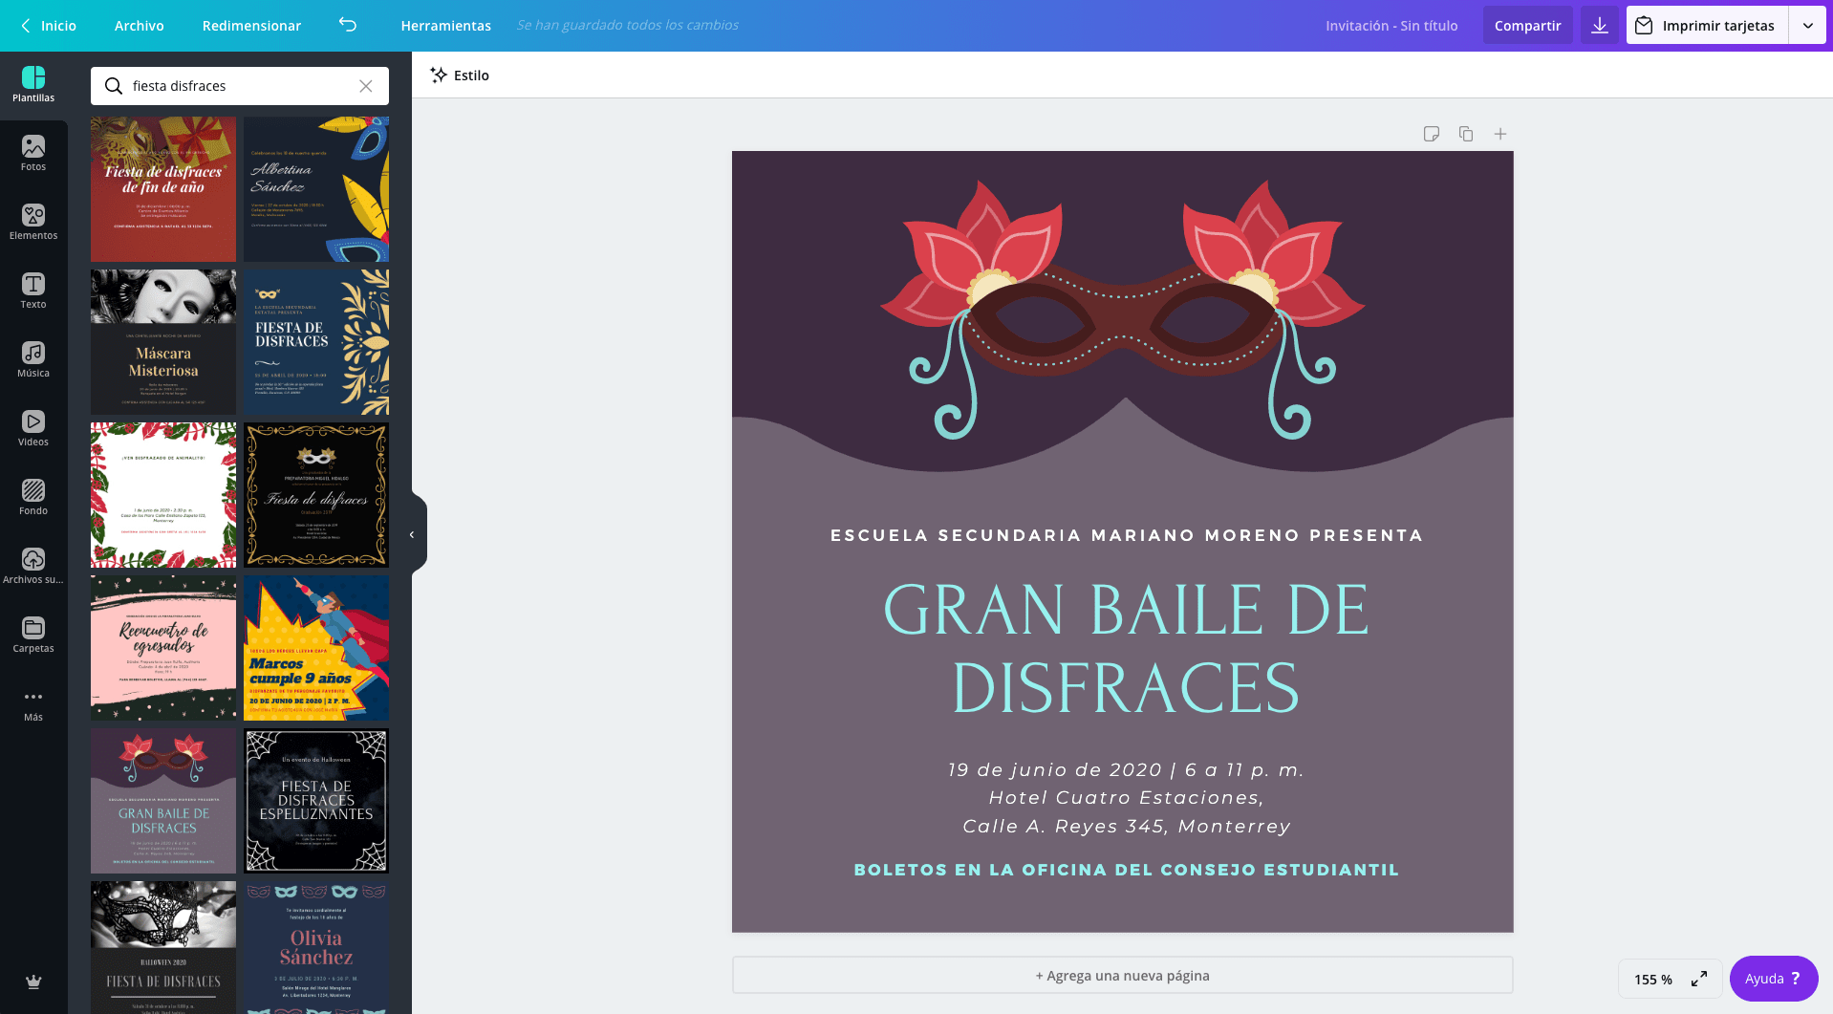Clear the fiesta disfraces search query

(366, 86)
